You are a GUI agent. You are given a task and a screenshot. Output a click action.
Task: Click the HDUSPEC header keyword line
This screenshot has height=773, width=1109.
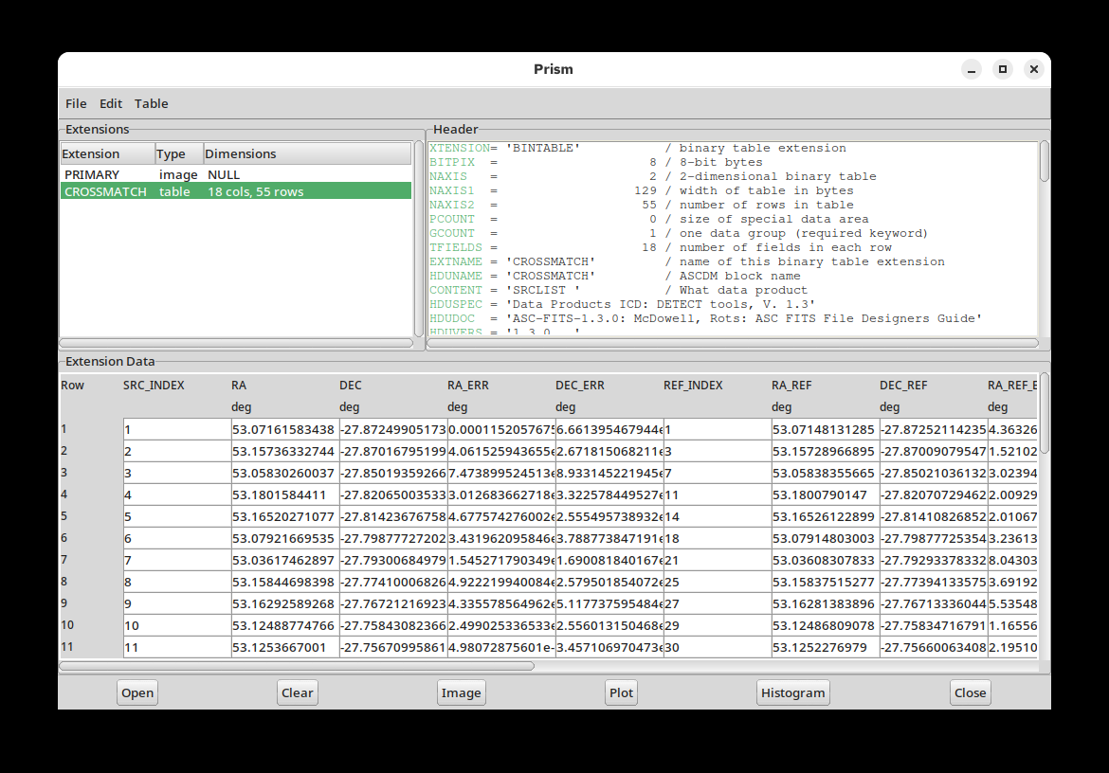pyautogui.click(x=623, y=304)
